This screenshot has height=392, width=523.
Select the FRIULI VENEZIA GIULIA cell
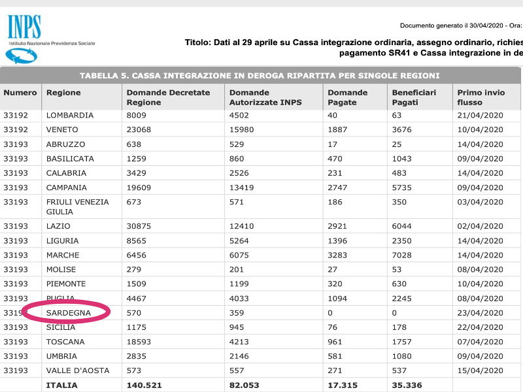coord(77,207)
